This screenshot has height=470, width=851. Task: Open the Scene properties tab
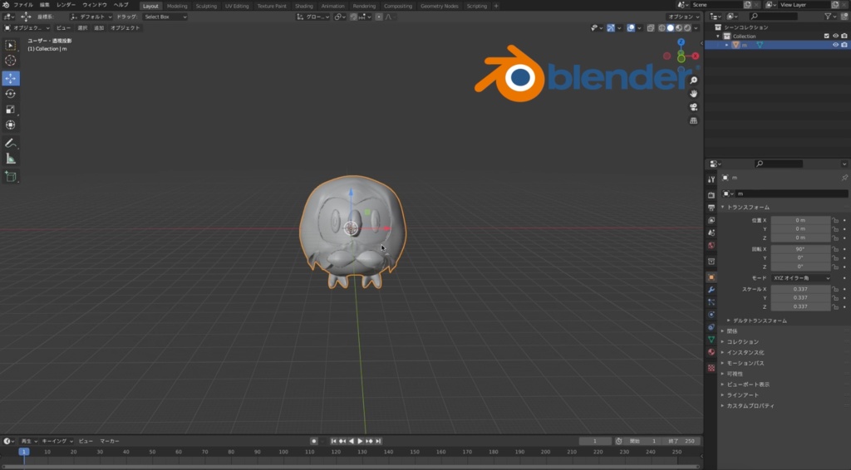point(711,233)
